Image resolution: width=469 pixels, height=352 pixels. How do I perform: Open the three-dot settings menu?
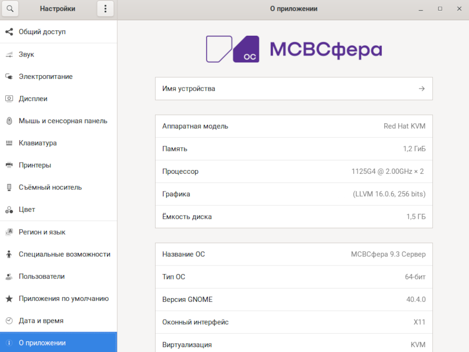(x=105, y=9)
